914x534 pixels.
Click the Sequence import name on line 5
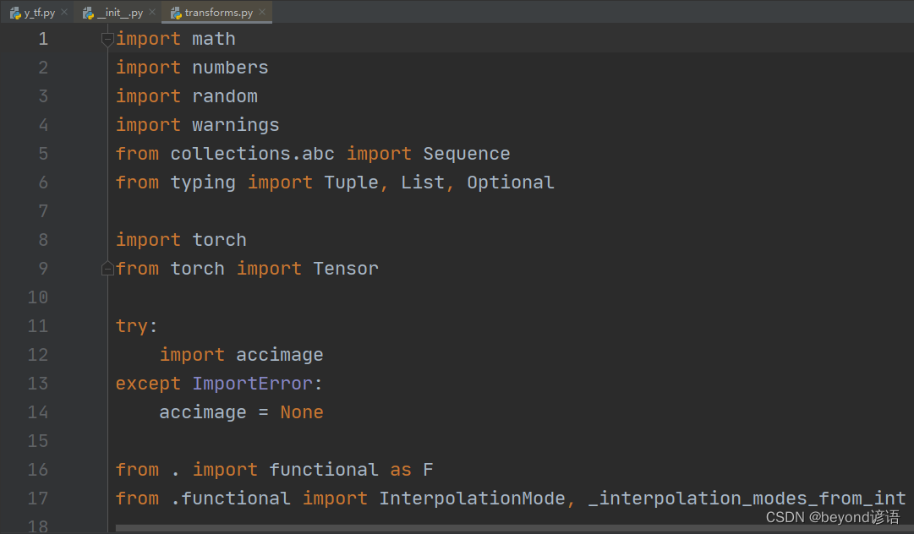(466, 154)
